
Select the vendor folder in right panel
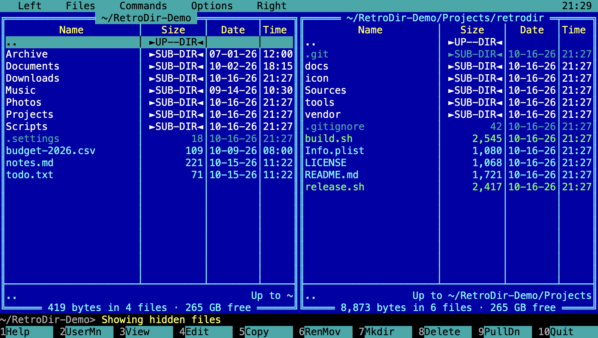click(448, 115)
